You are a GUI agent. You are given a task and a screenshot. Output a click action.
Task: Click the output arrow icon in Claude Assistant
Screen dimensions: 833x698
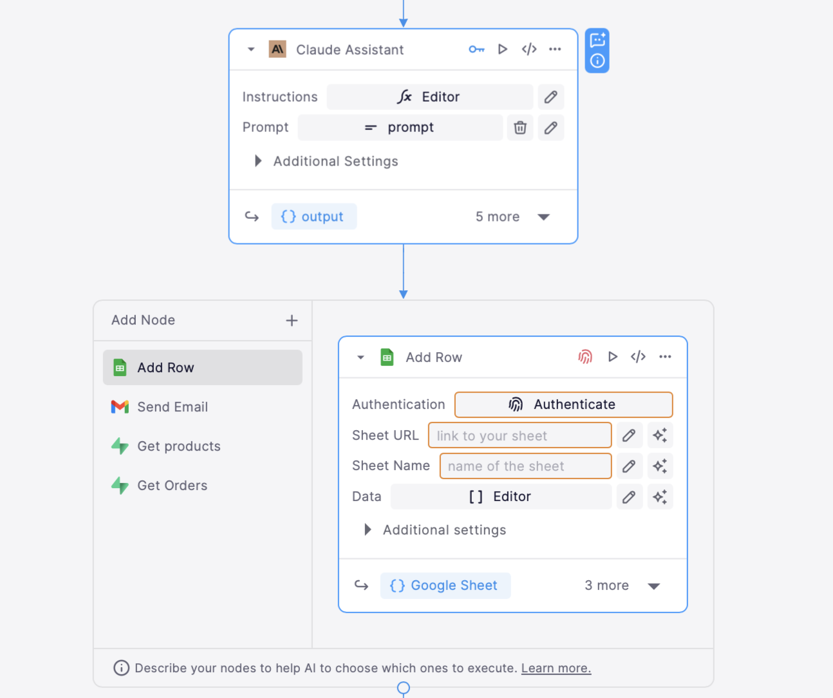point(252,217)
